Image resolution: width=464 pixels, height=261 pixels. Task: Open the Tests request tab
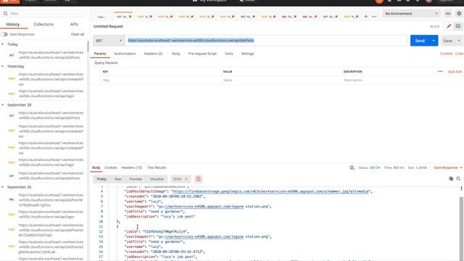229,54
